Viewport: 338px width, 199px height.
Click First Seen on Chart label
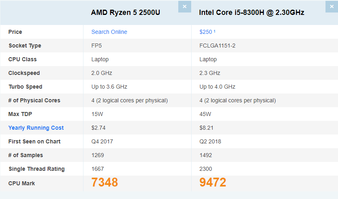pos(34,141)
